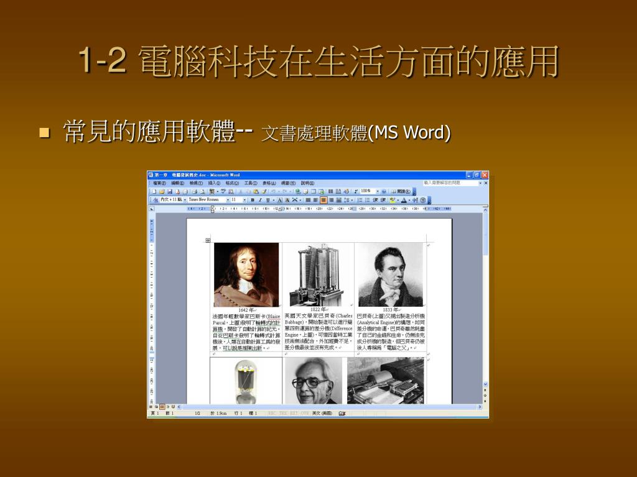Switch to Normal view button

(151, 406)
